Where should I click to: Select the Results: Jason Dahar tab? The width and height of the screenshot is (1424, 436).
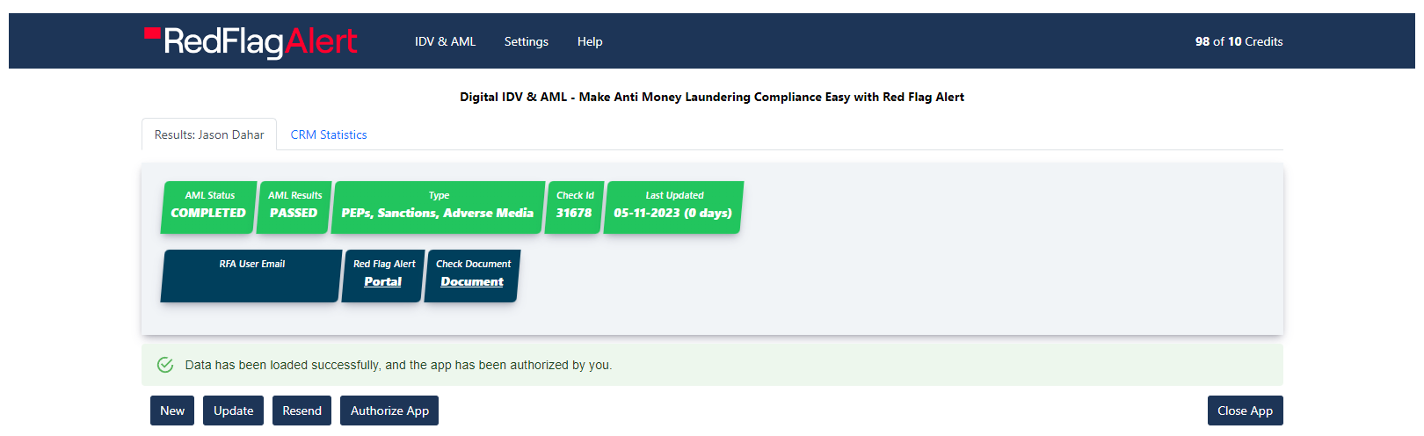point(209,134)
